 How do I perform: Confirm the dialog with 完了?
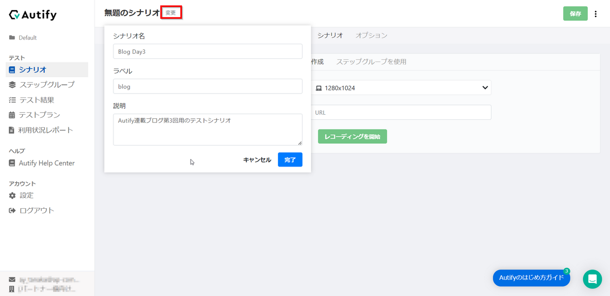point(290,159)
